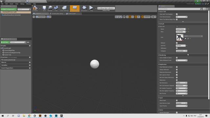Click Add Component button
The width and height of the screenshot is (210, 118).
[9, 9]
